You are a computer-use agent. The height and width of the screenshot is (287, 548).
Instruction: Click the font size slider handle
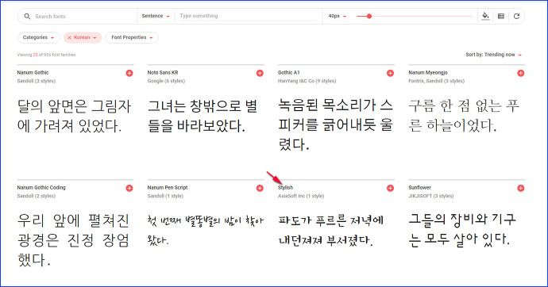click(x=369, y=16)
